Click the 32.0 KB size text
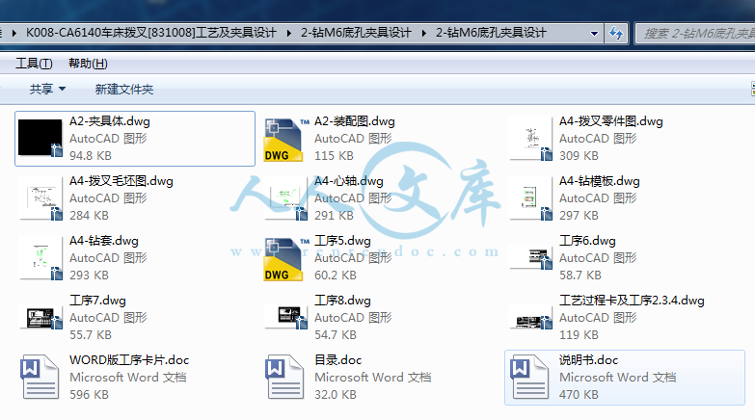 (336, 395)
